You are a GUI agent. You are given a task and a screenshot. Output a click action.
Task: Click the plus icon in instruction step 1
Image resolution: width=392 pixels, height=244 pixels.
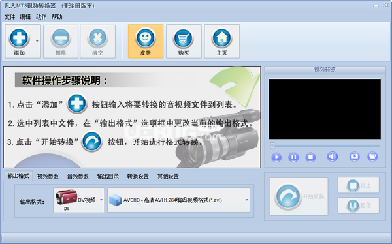pyautogui.click(x=77, y=104)
